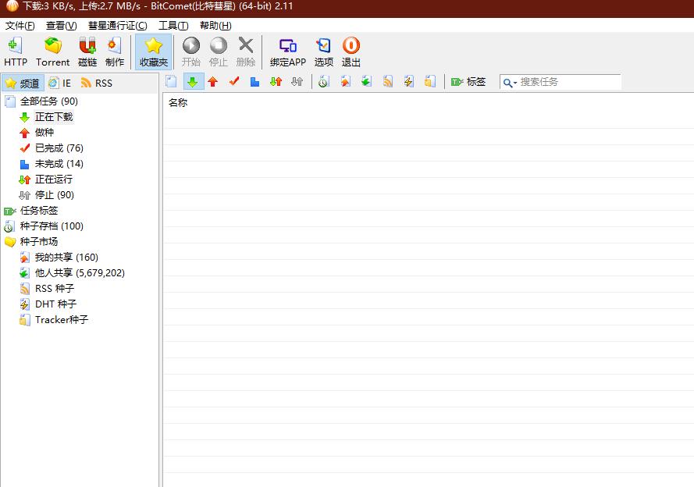Viewport: 694px width, 487px height.
Task: Select 已完成 (76) in the tree
Action: (x=59, y=148)
